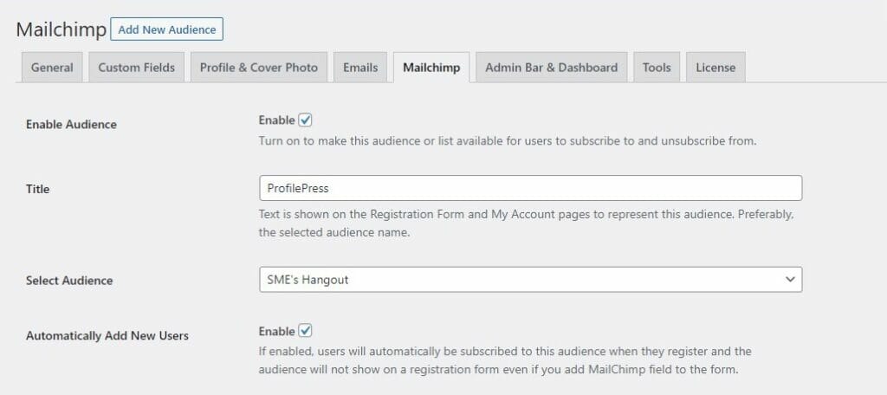The image size is (887, 395).
Task: Focus the Title text field
Action: point(531,188)
